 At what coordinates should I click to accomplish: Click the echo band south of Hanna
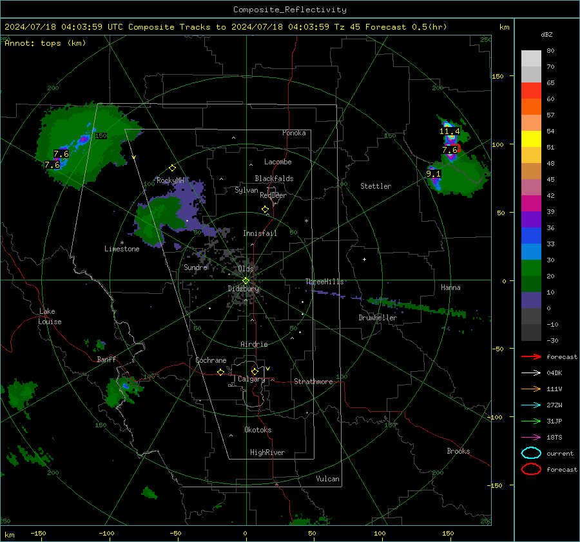point(416,307)
